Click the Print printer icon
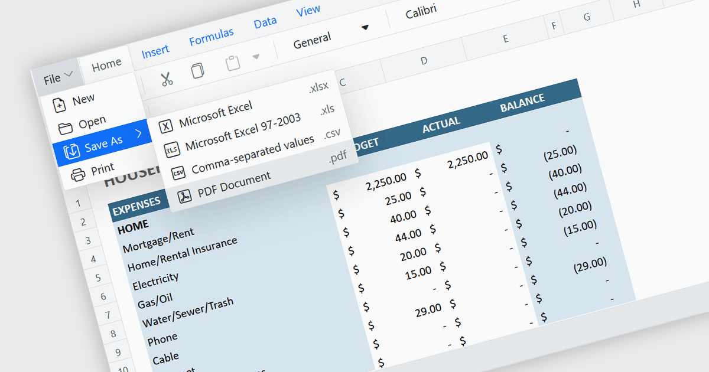The height and width of the screenshot is (372, 709). (77, 175)
